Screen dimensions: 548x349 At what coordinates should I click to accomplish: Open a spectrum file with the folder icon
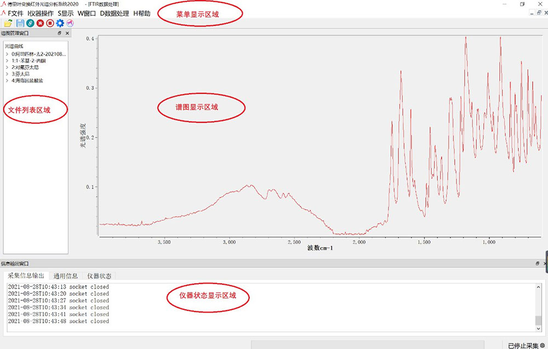tap(8, 24)
